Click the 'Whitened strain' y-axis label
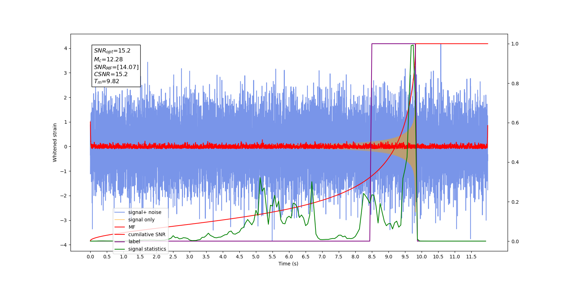 (55, 142)
